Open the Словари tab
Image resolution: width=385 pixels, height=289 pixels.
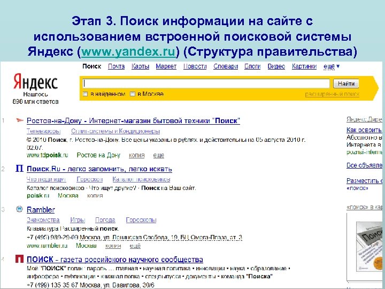(x=226, y=66)
